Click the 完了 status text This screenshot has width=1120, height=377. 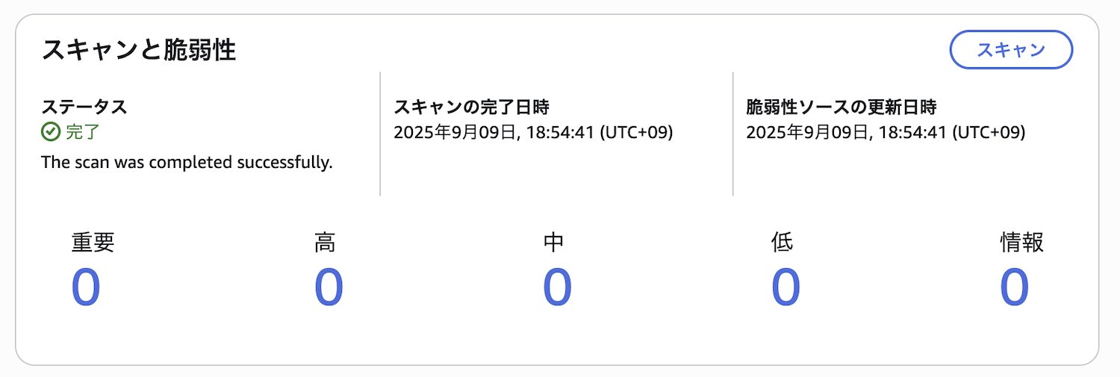82,132
